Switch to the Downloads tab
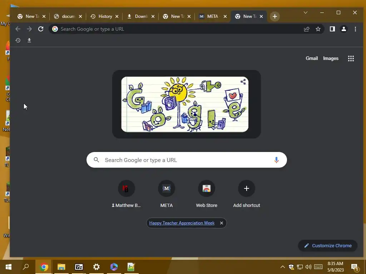Viewport: 366px width, 274px height. pyautogui.click(x=141, y=16)
